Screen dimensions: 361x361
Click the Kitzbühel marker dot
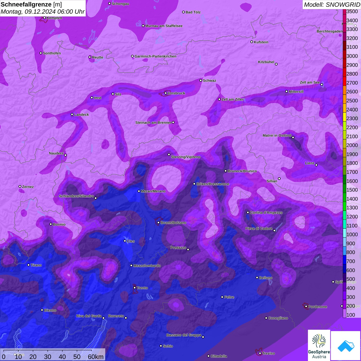tap(276, 64)
